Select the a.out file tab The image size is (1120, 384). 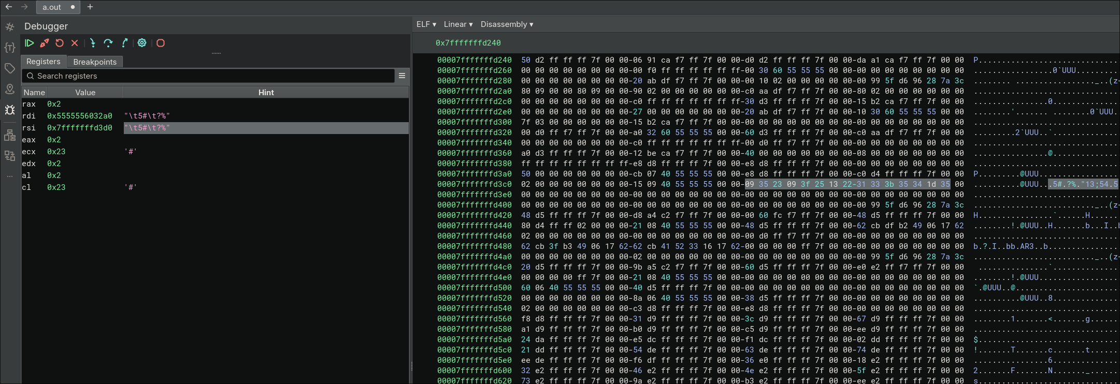(52, 7)
